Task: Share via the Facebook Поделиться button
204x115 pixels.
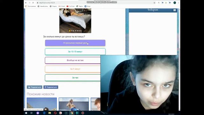Action: point(51,87)
